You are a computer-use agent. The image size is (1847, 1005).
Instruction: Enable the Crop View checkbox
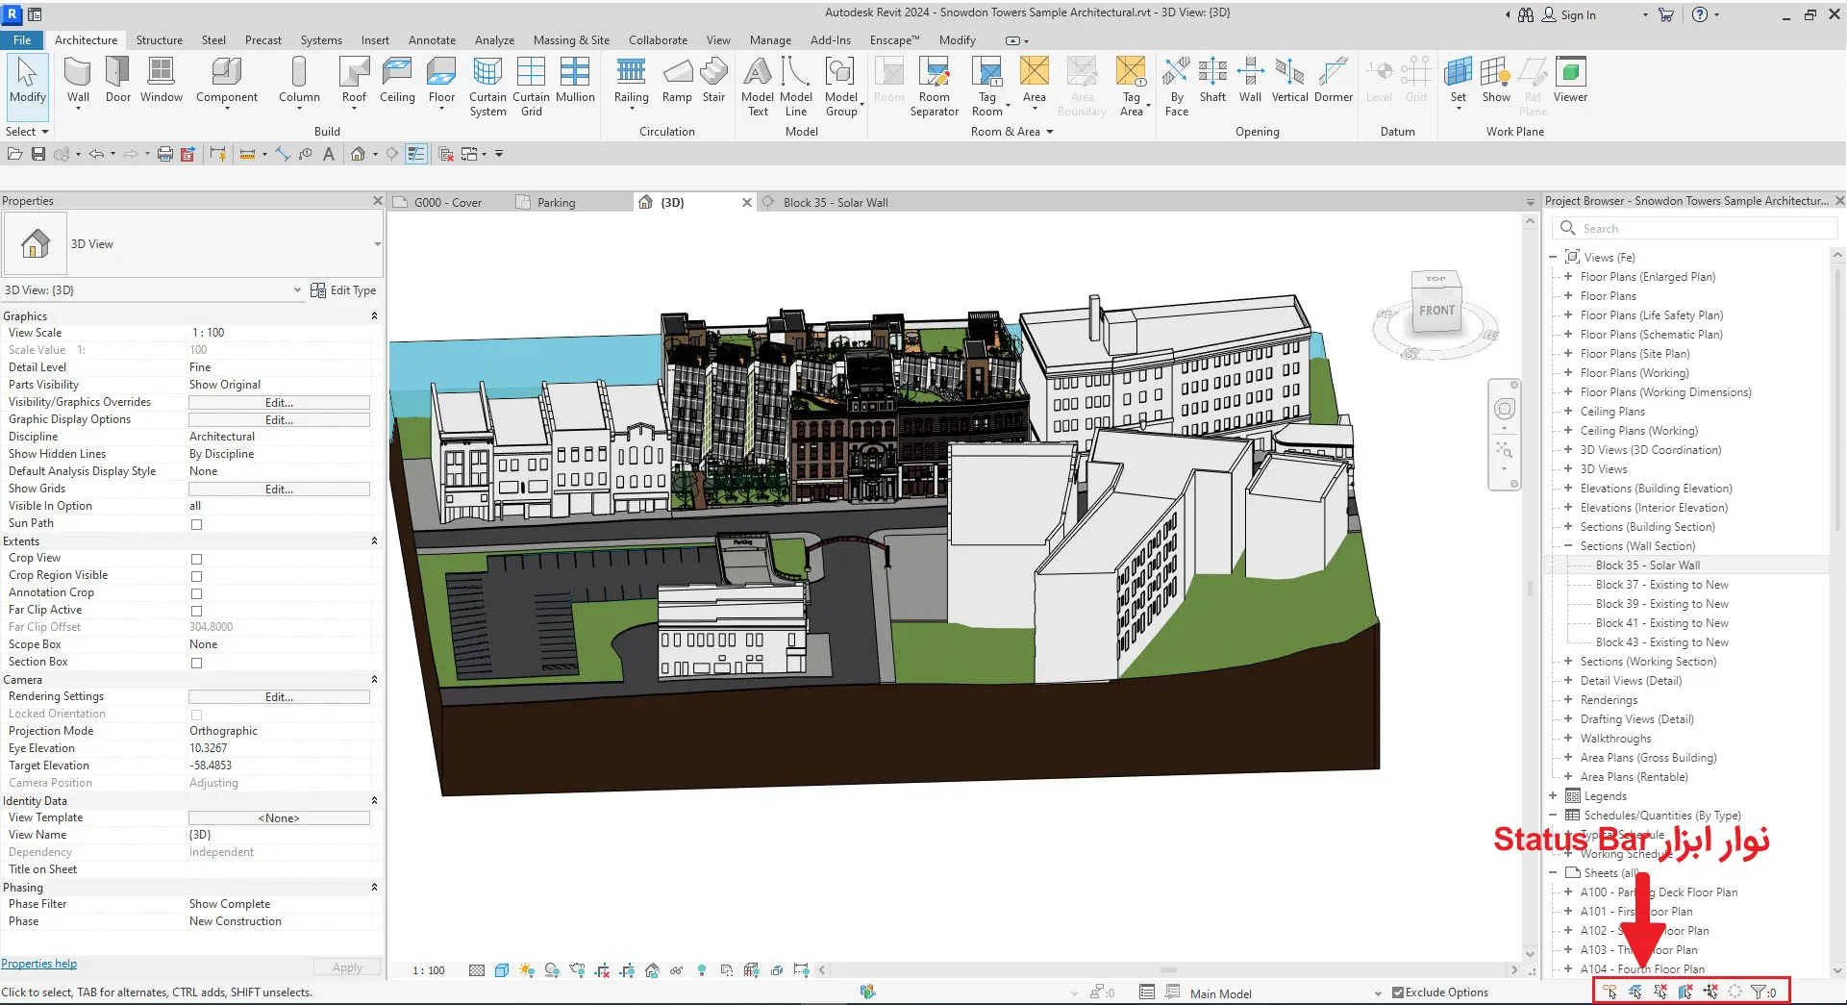click(196, 559)
